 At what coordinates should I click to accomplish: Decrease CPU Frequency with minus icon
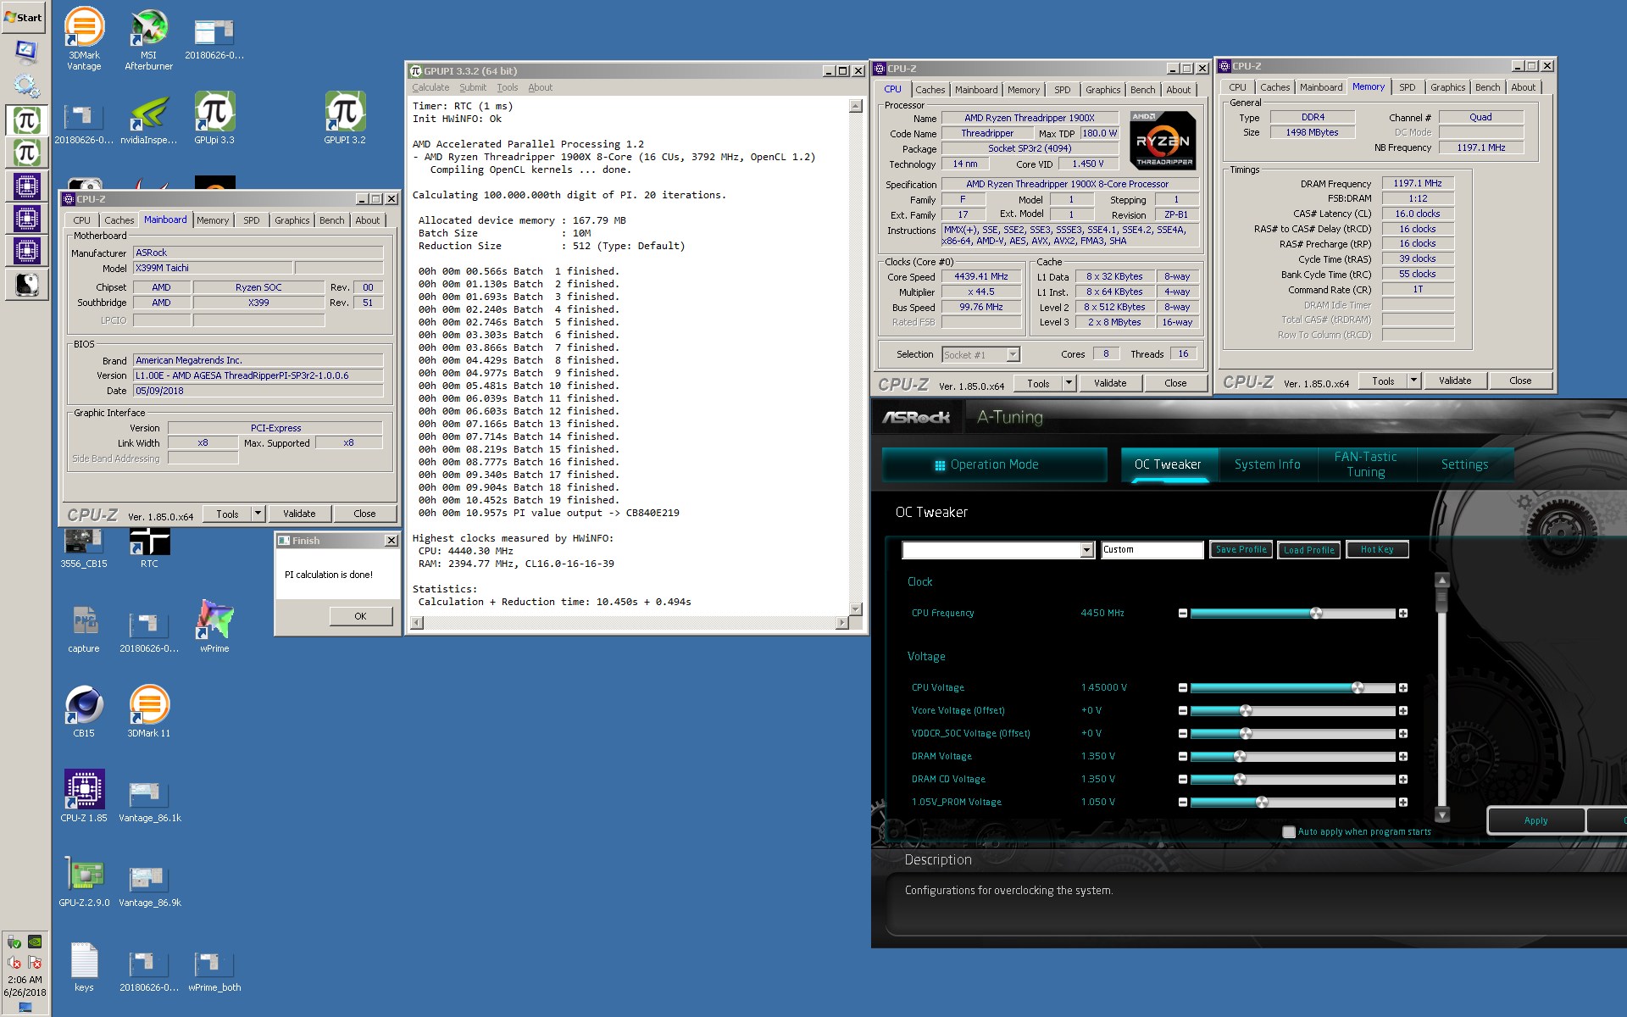(1182, 613)
